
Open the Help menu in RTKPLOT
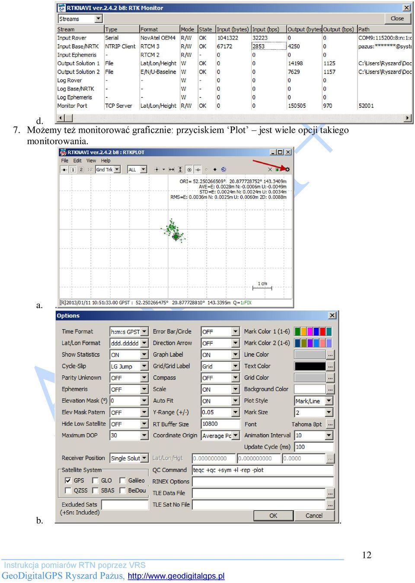(105, 161)
